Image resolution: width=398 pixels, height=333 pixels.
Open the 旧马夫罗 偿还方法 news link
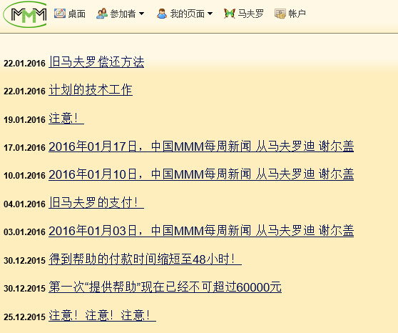point(96,62)
